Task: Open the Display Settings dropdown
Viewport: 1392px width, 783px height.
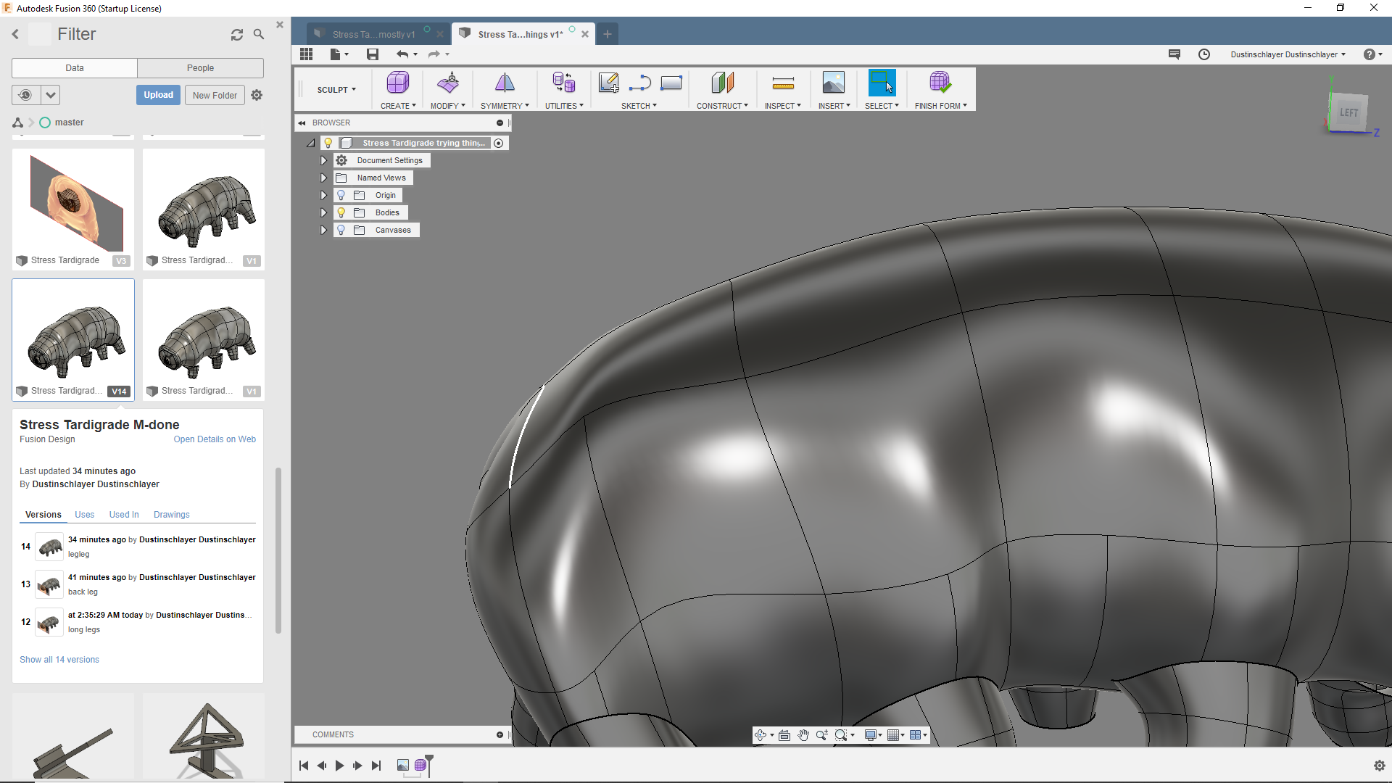Action: [873, 735]
